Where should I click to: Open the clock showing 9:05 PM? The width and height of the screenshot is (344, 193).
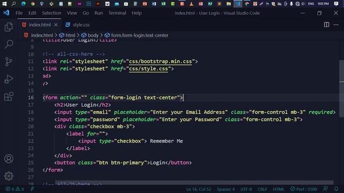(x=323, y=4)
